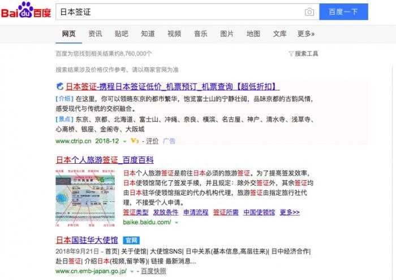Click the 百度一下 search button
Viewport: 396px width, 280px height.
343,12
